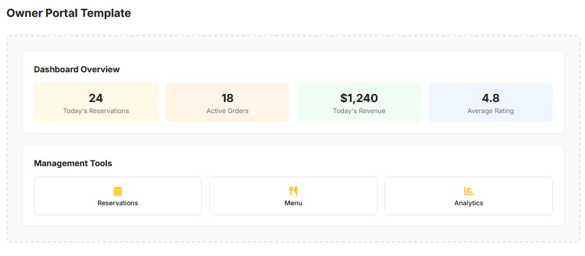This screenshot has width=585, height=256.
Task: Click the active orders count 18
Action: [227, 98]
